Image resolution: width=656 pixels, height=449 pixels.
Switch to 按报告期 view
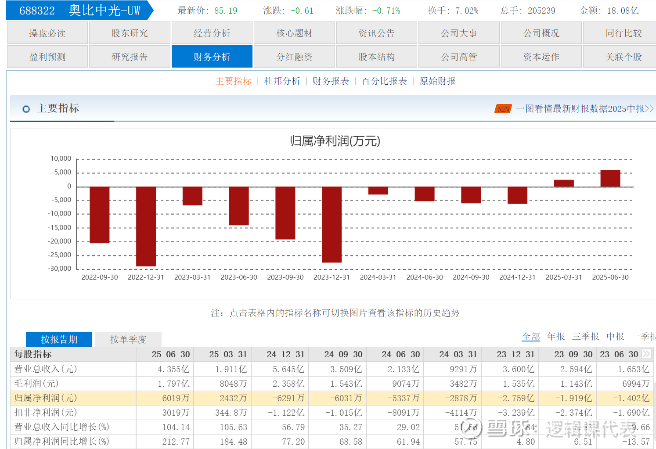(59, 339)
